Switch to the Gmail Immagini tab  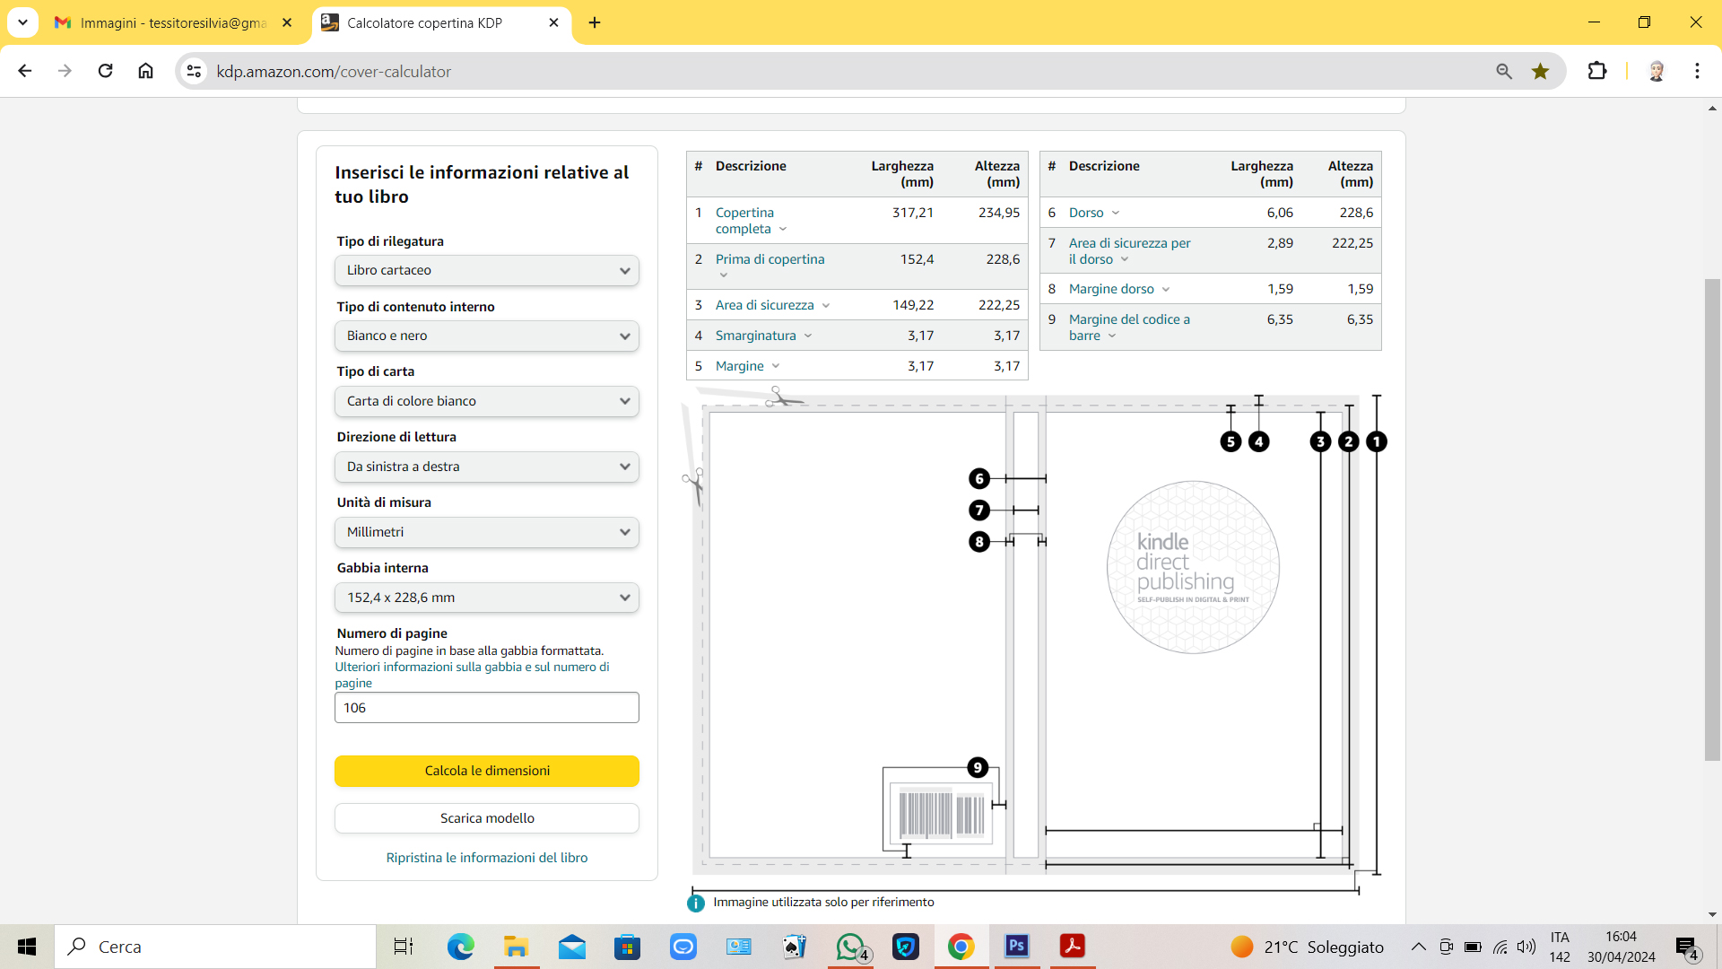[x=174, y=22]
